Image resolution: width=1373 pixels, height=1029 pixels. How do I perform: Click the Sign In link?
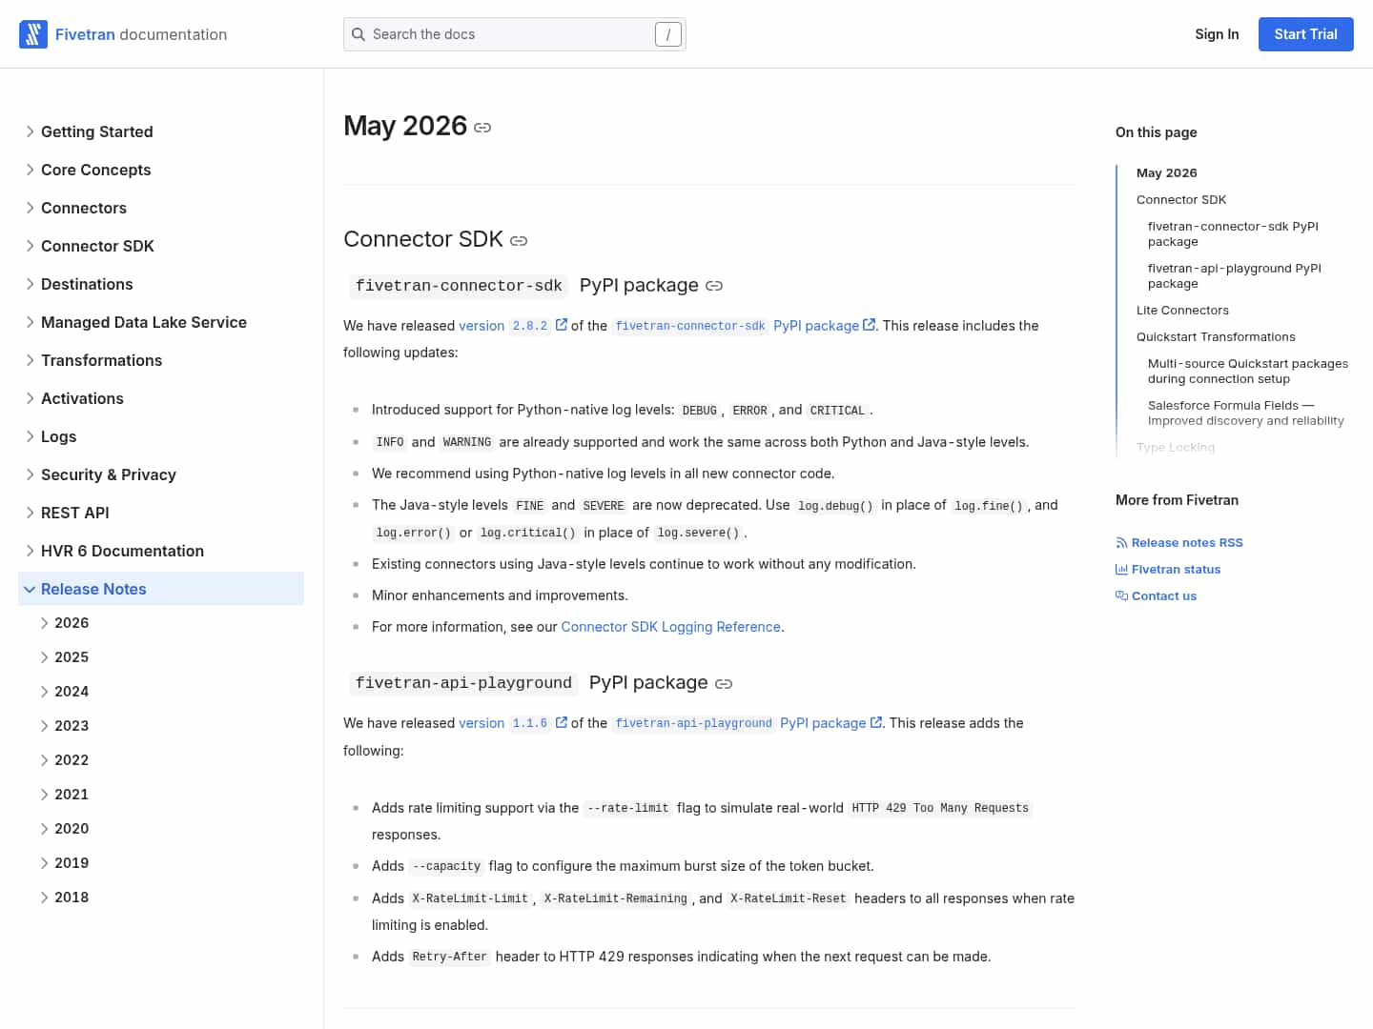(1217, 34)
